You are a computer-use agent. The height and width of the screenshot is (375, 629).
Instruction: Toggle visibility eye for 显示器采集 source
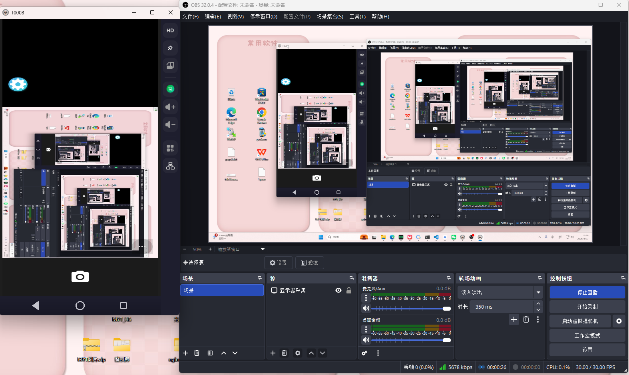(338, 290)
